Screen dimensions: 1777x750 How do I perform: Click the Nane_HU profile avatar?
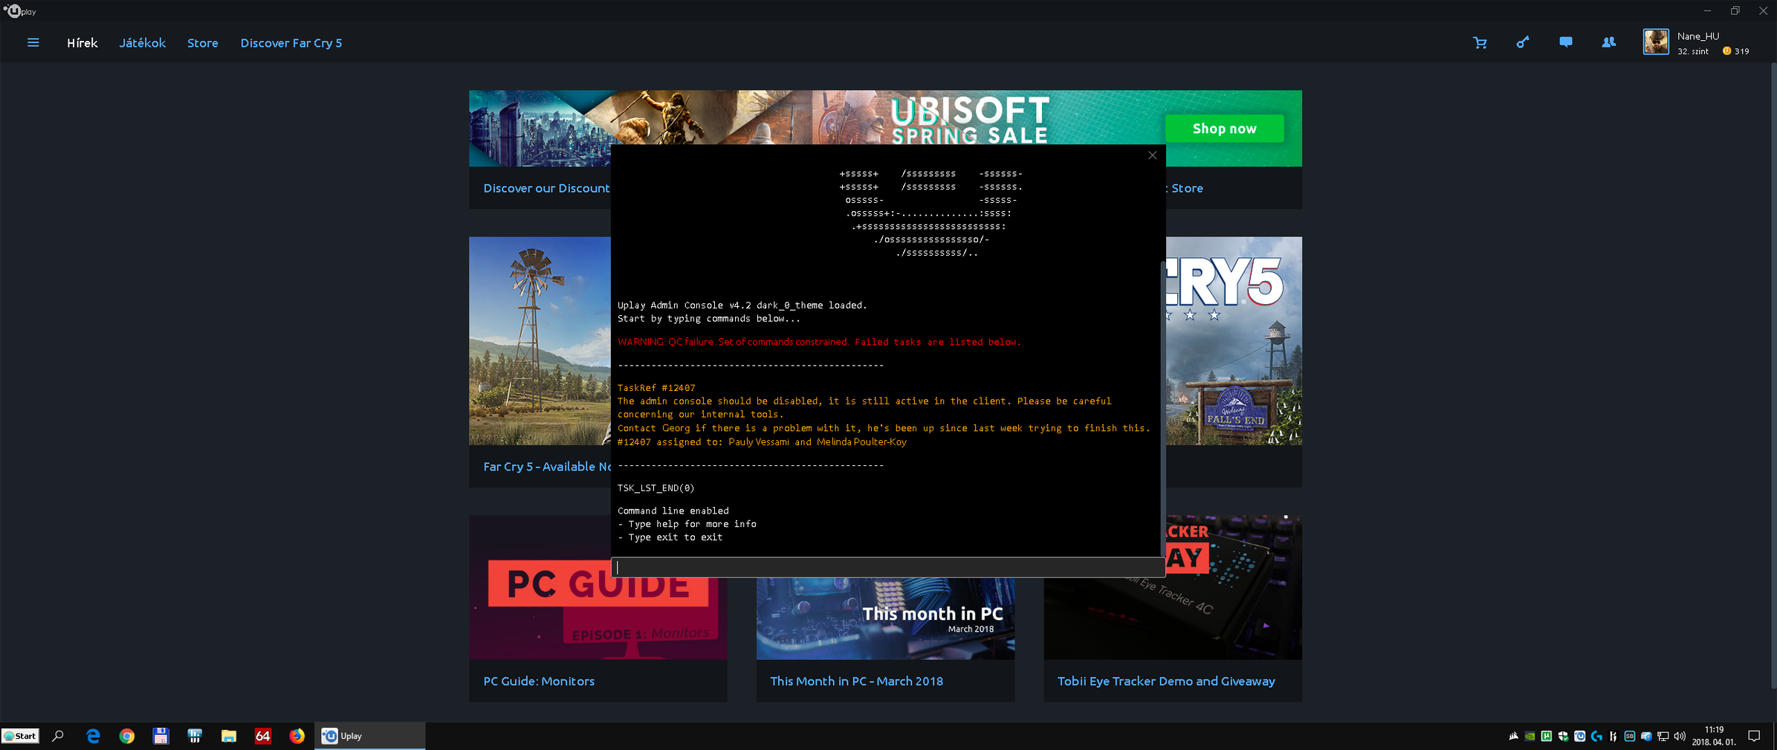tap(1656, 42)
